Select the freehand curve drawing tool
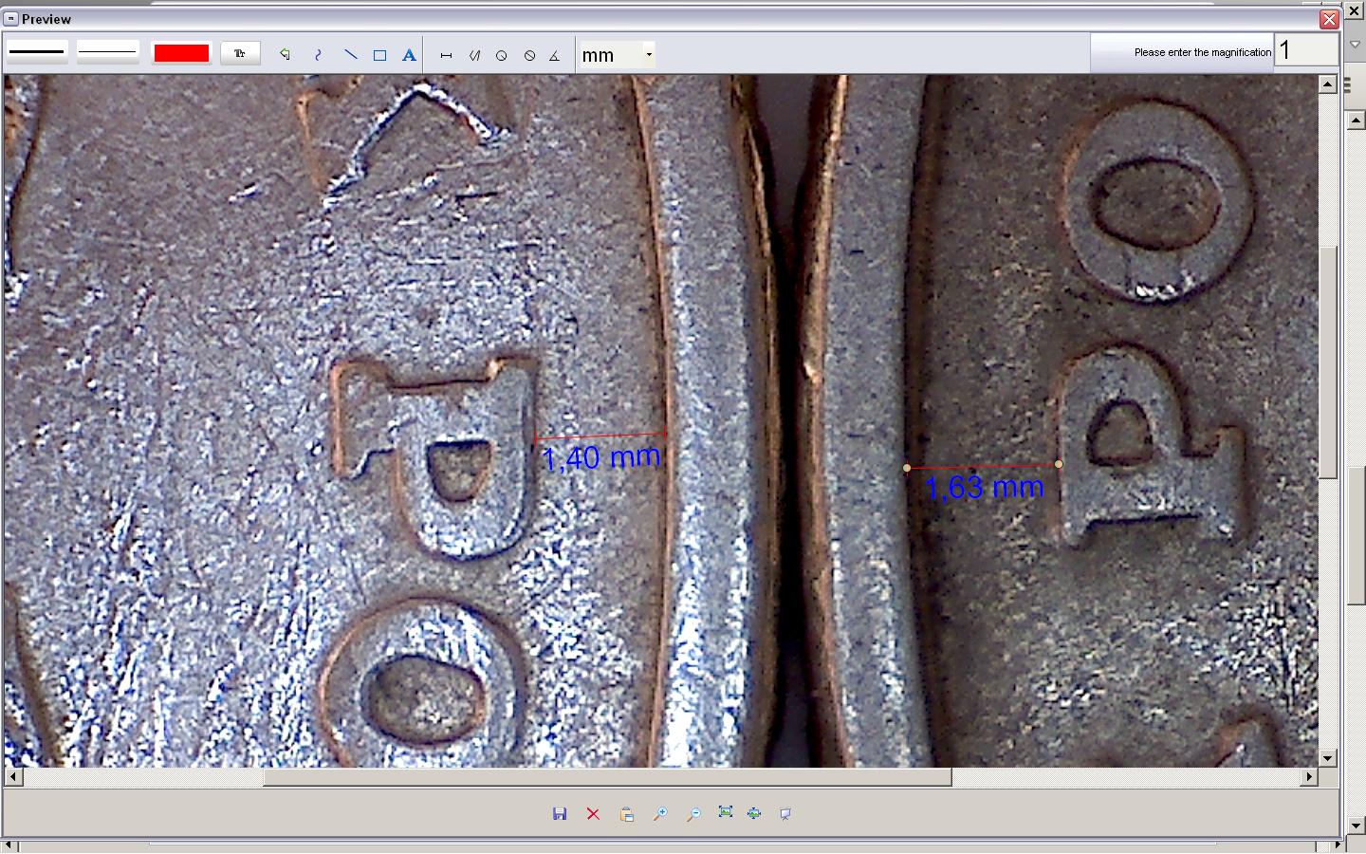The height and width of the screenshot is (854, 1366). (318, 55)
